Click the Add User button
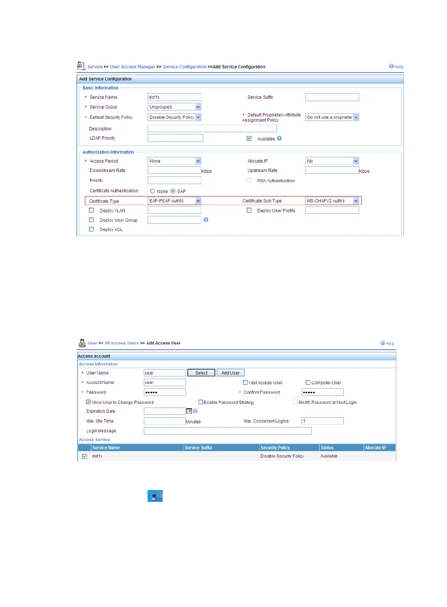 tap(231, 373)
